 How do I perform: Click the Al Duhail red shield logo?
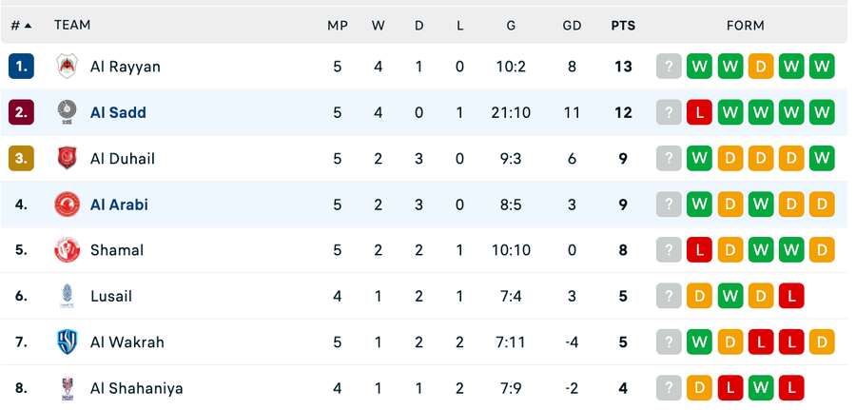[68, 158]
